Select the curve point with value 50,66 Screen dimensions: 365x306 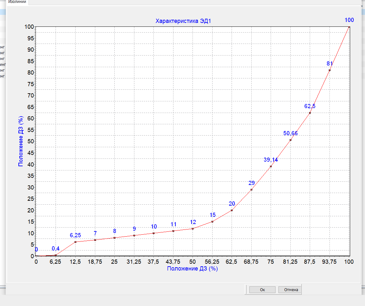coord(290,140)
